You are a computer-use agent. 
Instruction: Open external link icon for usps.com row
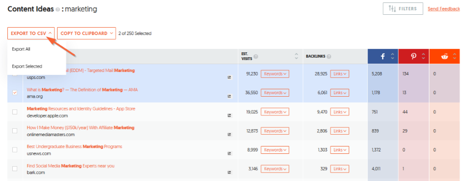pos(230,77)
